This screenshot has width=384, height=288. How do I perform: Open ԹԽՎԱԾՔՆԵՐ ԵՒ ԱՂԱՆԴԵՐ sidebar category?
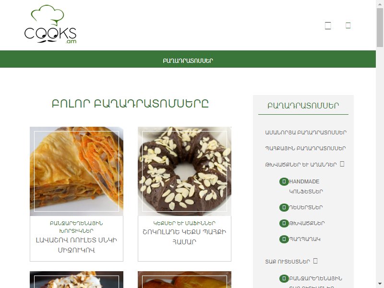coord(301,165)
